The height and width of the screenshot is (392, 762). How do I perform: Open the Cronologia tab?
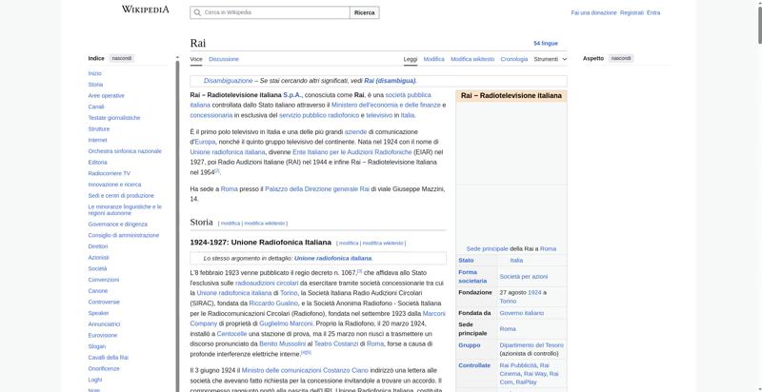point(514,59)
